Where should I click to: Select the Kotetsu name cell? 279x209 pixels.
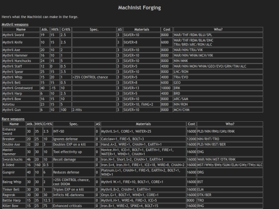21,104
